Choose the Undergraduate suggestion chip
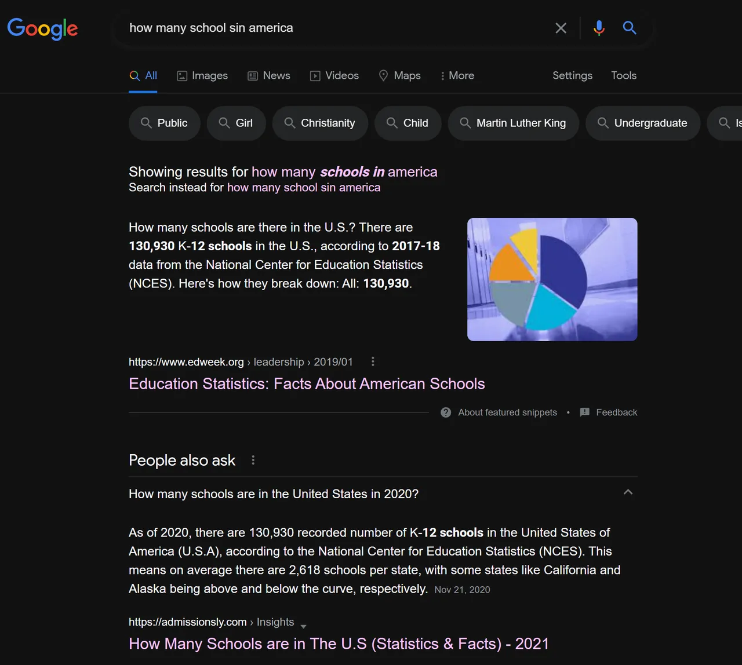742x665 pixels. [x=643, y=123]
